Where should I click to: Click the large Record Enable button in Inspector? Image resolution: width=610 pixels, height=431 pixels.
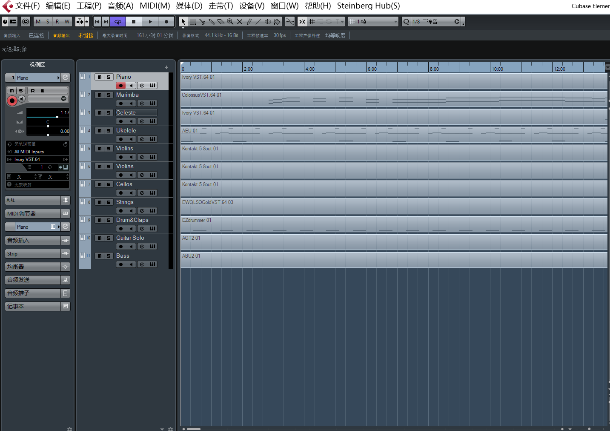[12, 101]
